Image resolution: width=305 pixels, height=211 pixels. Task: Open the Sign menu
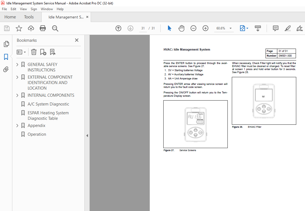pyautogui.click(x=34, y=9)
